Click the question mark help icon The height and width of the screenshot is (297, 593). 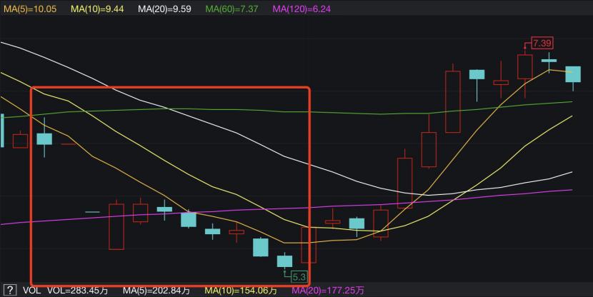10,290
